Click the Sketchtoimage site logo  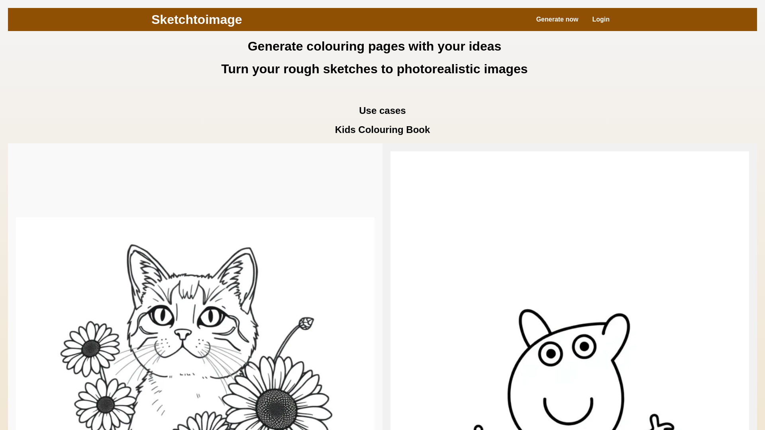point(196,20)
